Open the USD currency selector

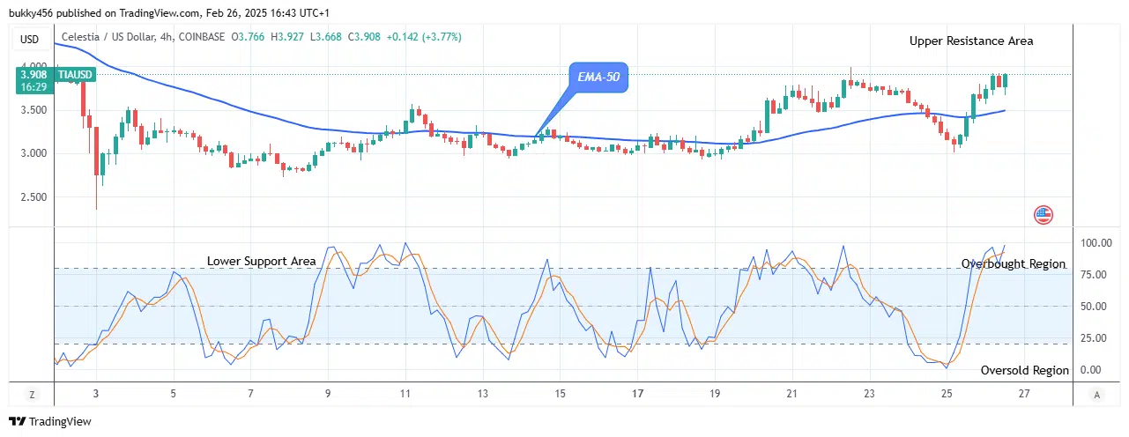click(x=30, y=39)
